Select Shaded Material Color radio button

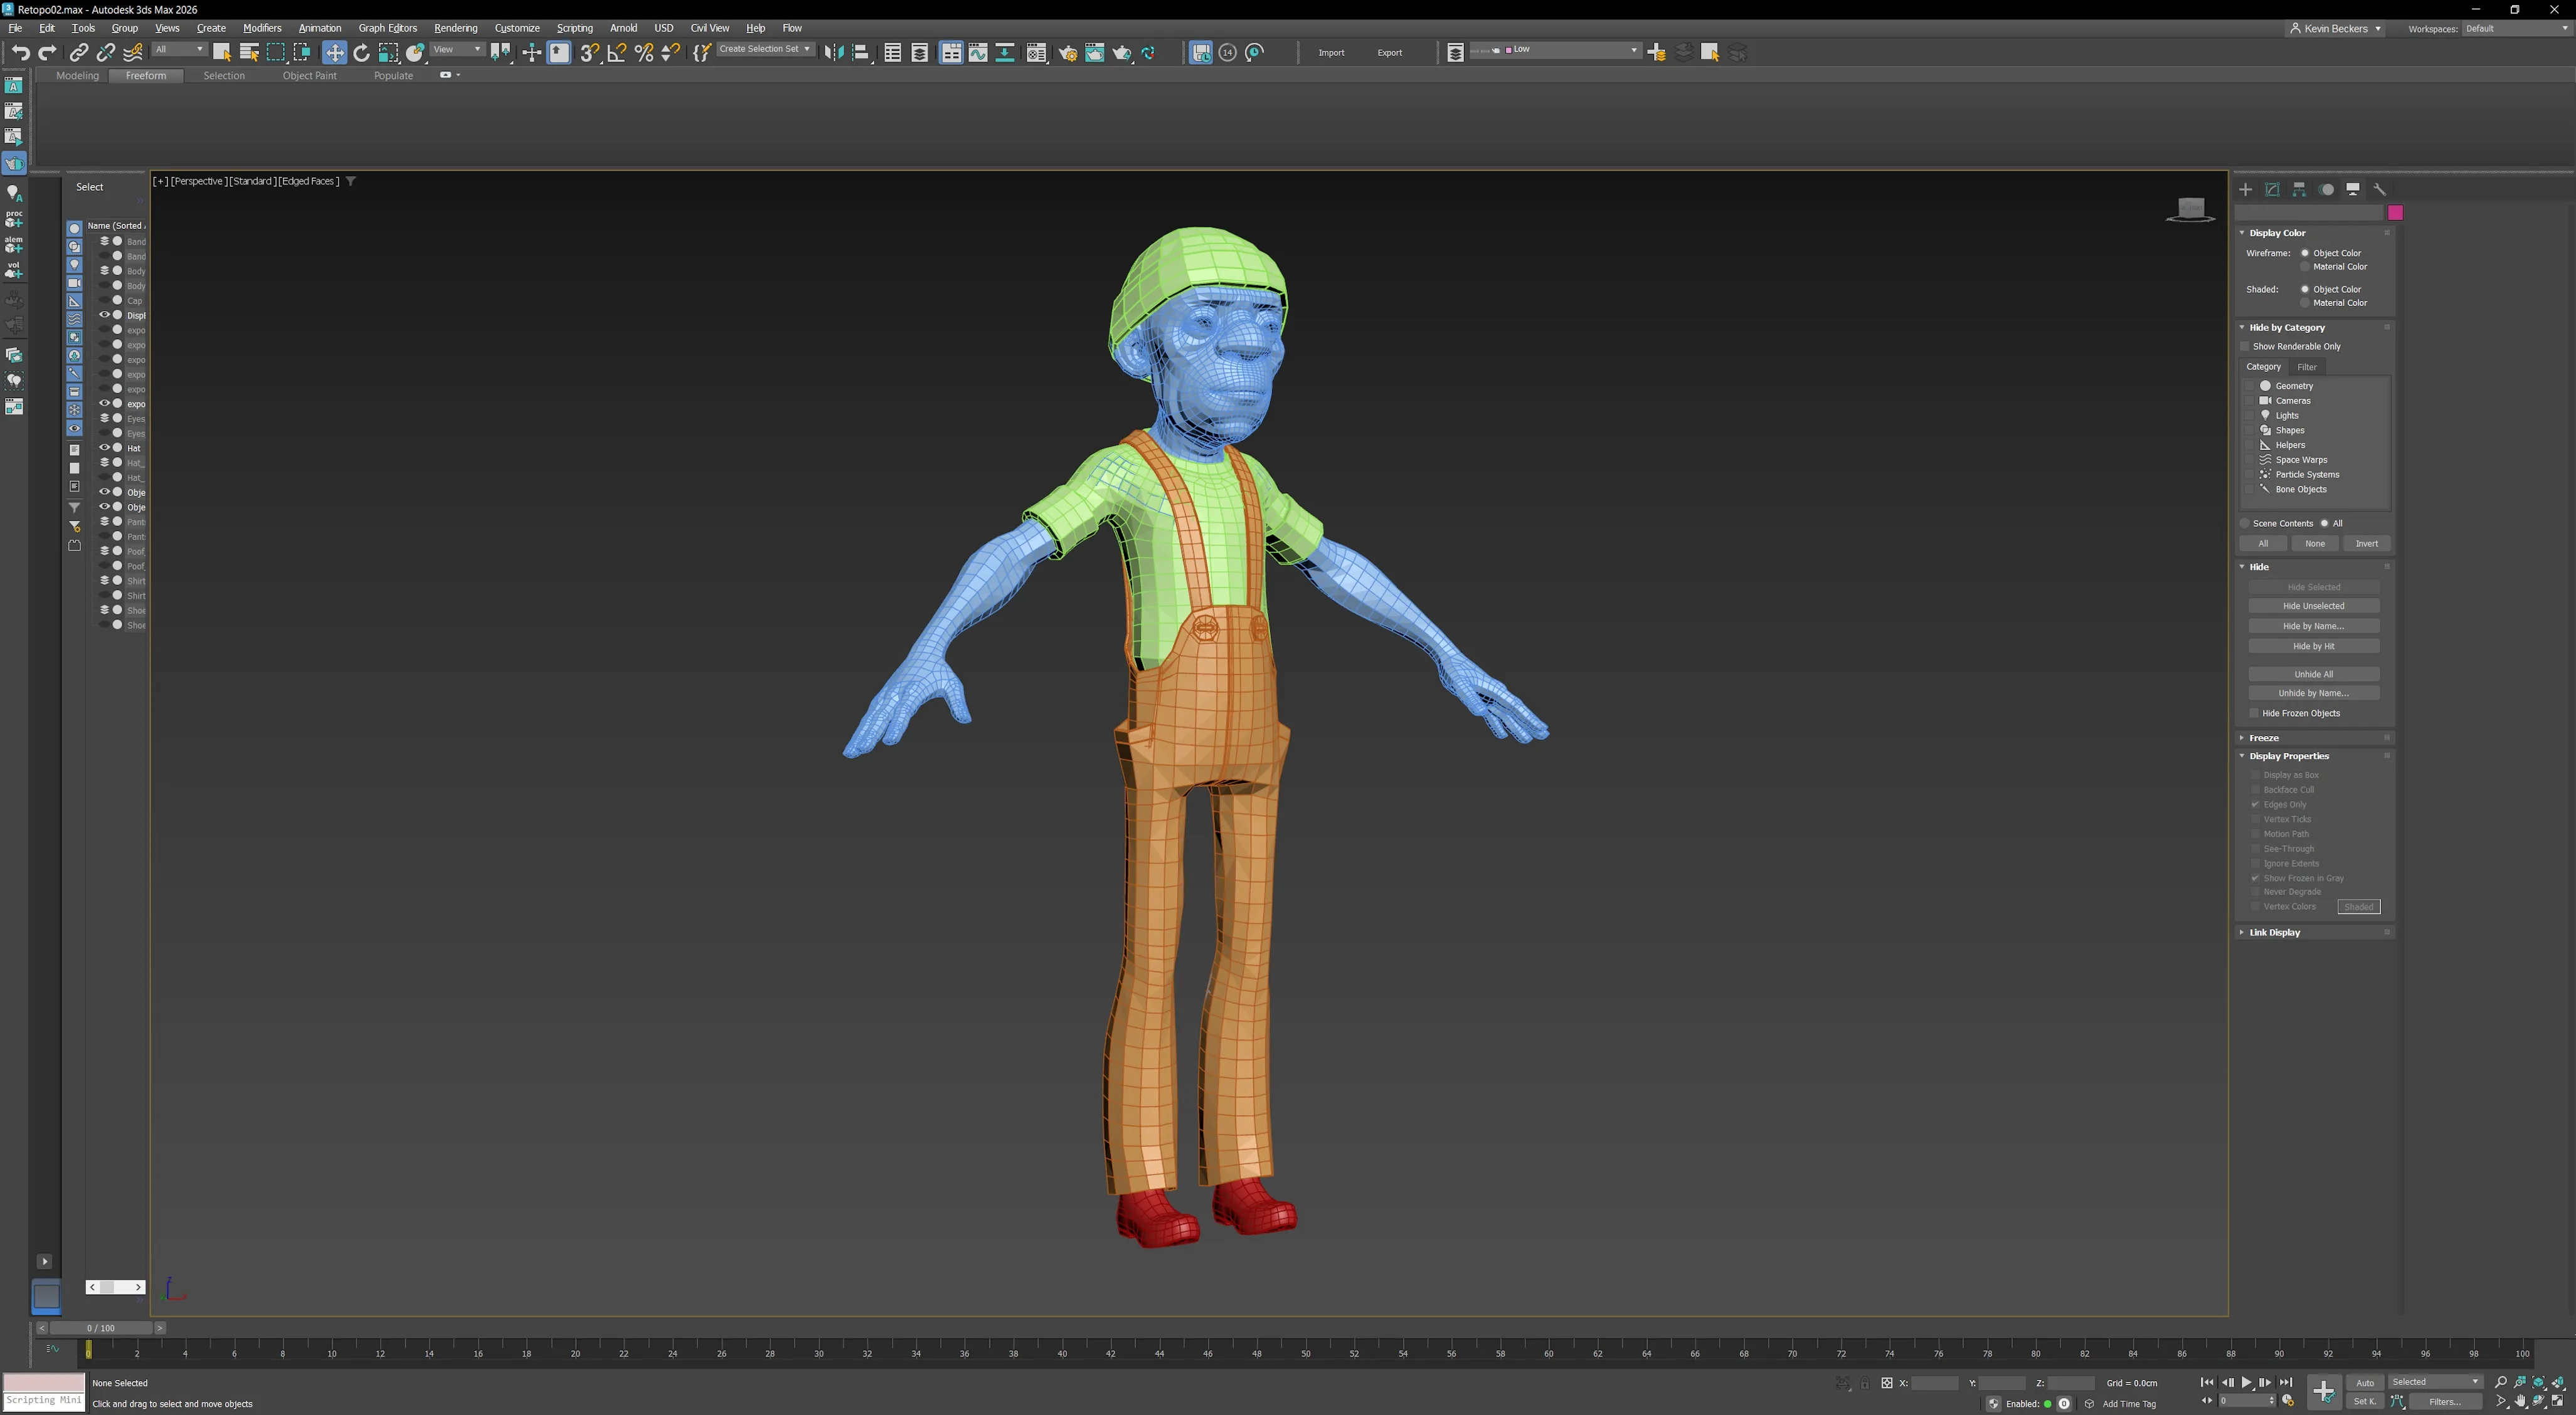tap(2305, 303)
